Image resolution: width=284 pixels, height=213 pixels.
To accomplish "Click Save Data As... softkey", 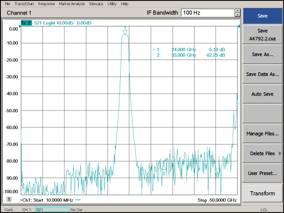I will [x=262, y=74].
